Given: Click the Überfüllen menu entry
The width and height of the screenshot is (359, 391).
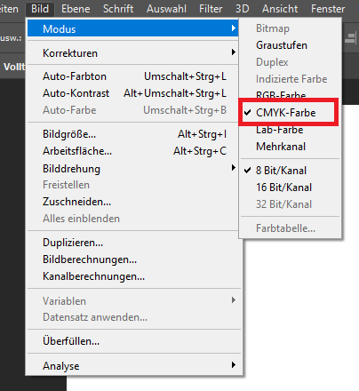Looking at the screenshot, I should 135,341.
